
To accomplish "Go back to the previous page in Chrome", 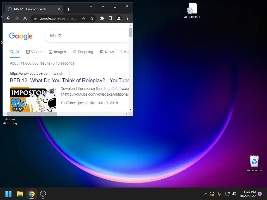I will point(8,18).
